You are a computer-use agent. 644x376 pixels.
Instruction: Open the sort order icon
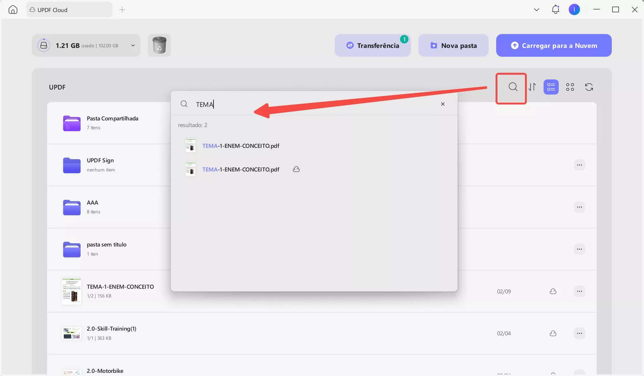point(533,87)
